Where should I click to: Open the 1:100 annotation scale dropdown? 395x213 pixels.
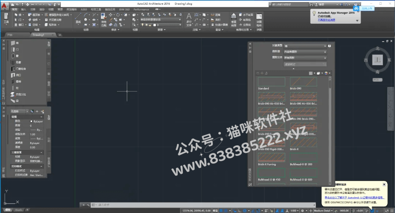pyautogui.click(x=294, y=211)
